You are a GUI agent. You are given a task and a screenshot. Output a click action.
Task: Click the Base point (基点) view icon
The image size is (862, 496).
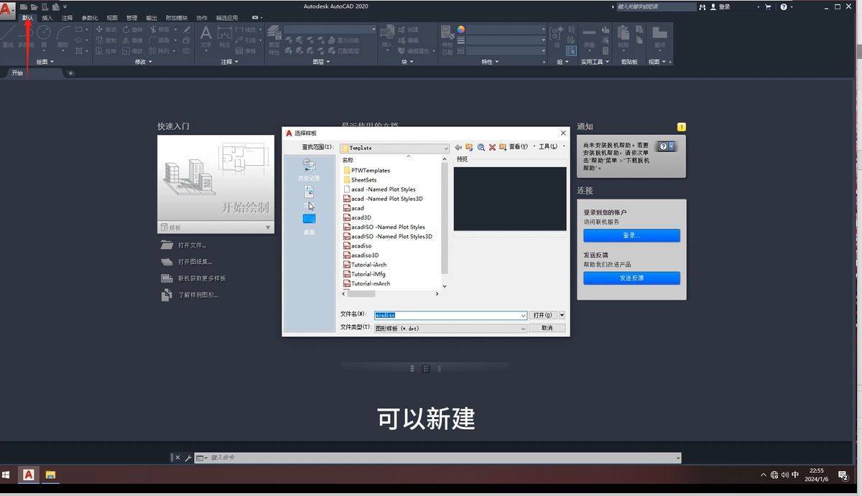(659, 36)
